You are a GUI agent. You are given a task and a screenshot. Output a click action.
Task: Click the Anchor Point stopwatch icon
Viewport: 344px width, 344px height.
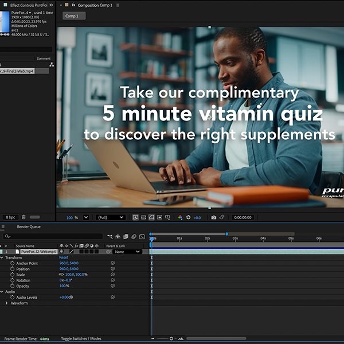click(x=12, y=263)
